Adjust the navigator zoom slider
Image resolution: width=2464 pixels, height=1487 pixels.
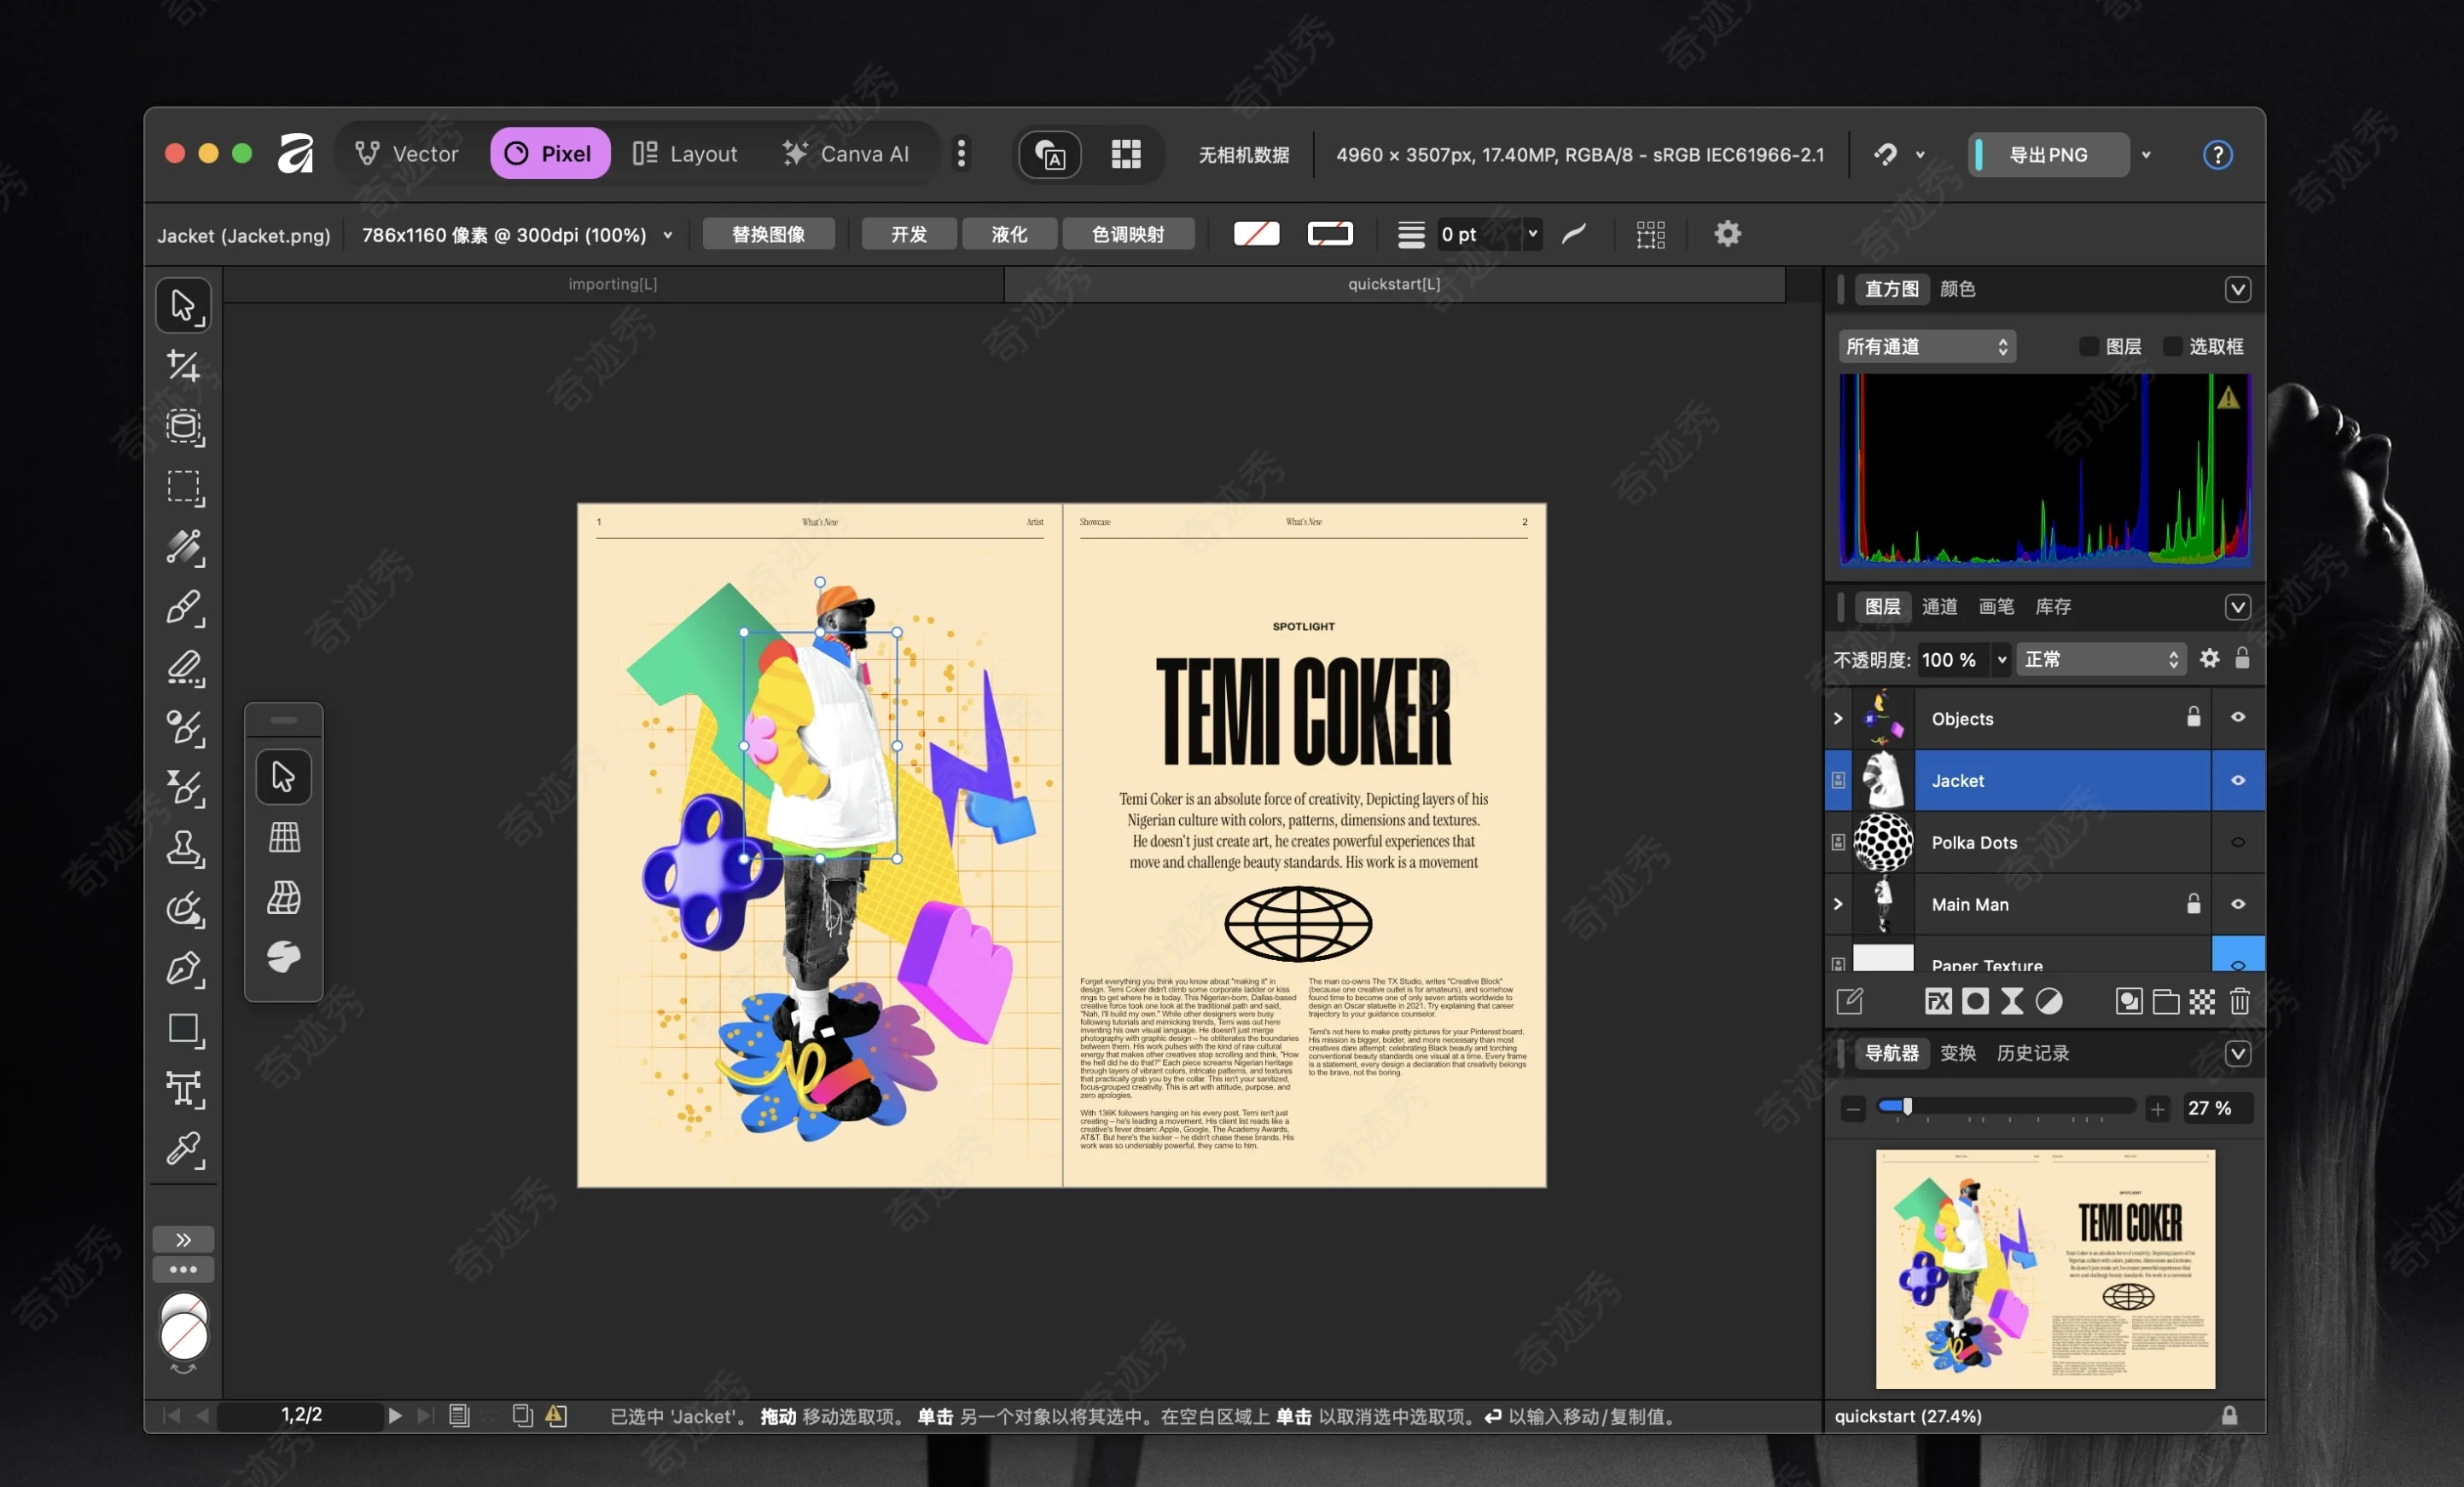tap(1907, 1108)
